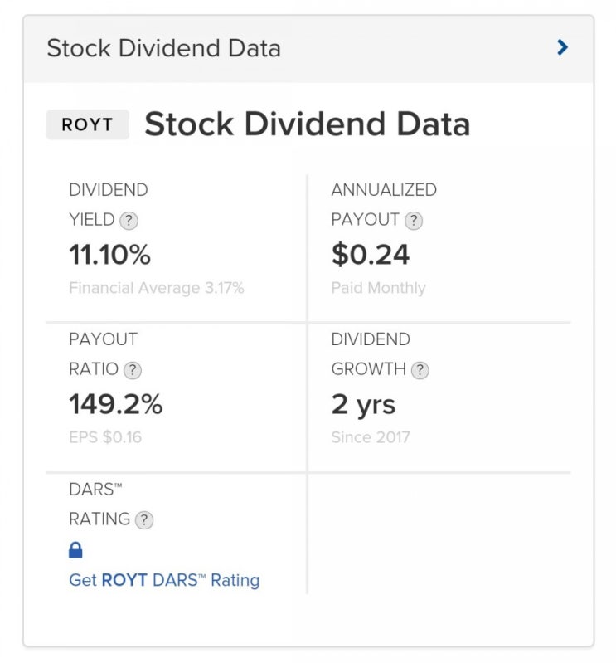Click the Financial Average 3.17% text

157,288
